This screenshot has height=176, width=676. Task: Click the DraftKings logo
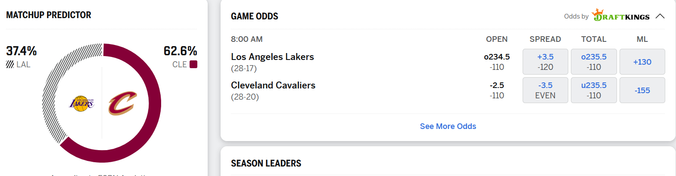[621, 16]
